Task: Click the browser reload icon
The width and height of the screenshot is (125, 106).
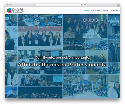Action: click(81, 5)
